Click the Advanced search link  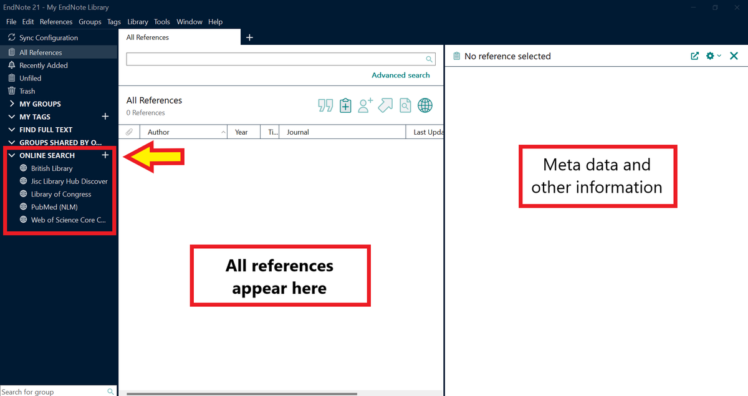[401, 75]
